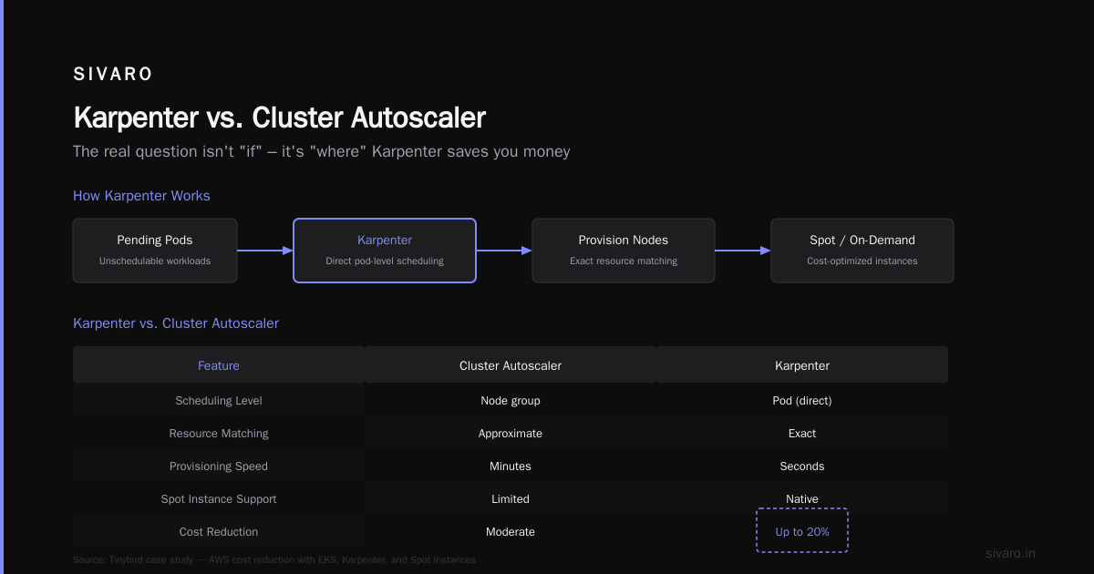
Task: Select the Provision Nodes flow box
Action: click(x=624, y=251)
